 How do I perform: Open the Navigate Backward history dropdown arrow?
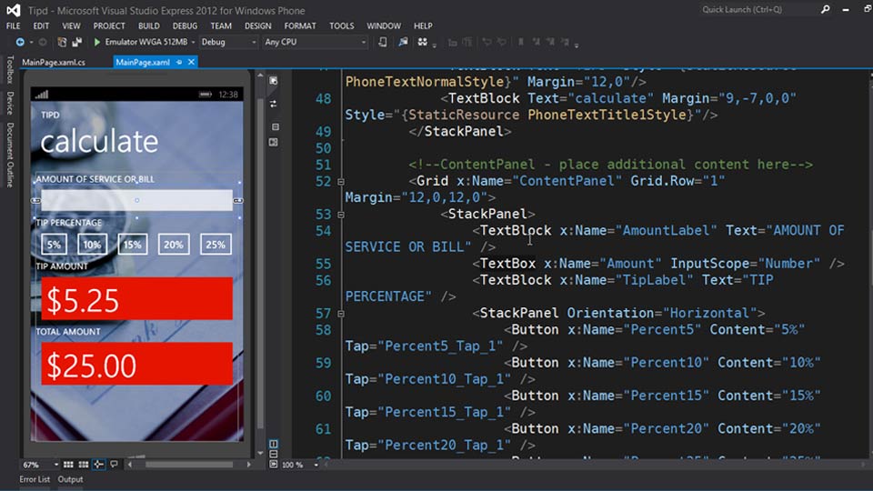pos(31,43)
